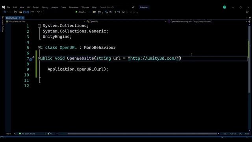
Task: Collapse the OpenWebsite method on line 7
Action: (39, 58)
